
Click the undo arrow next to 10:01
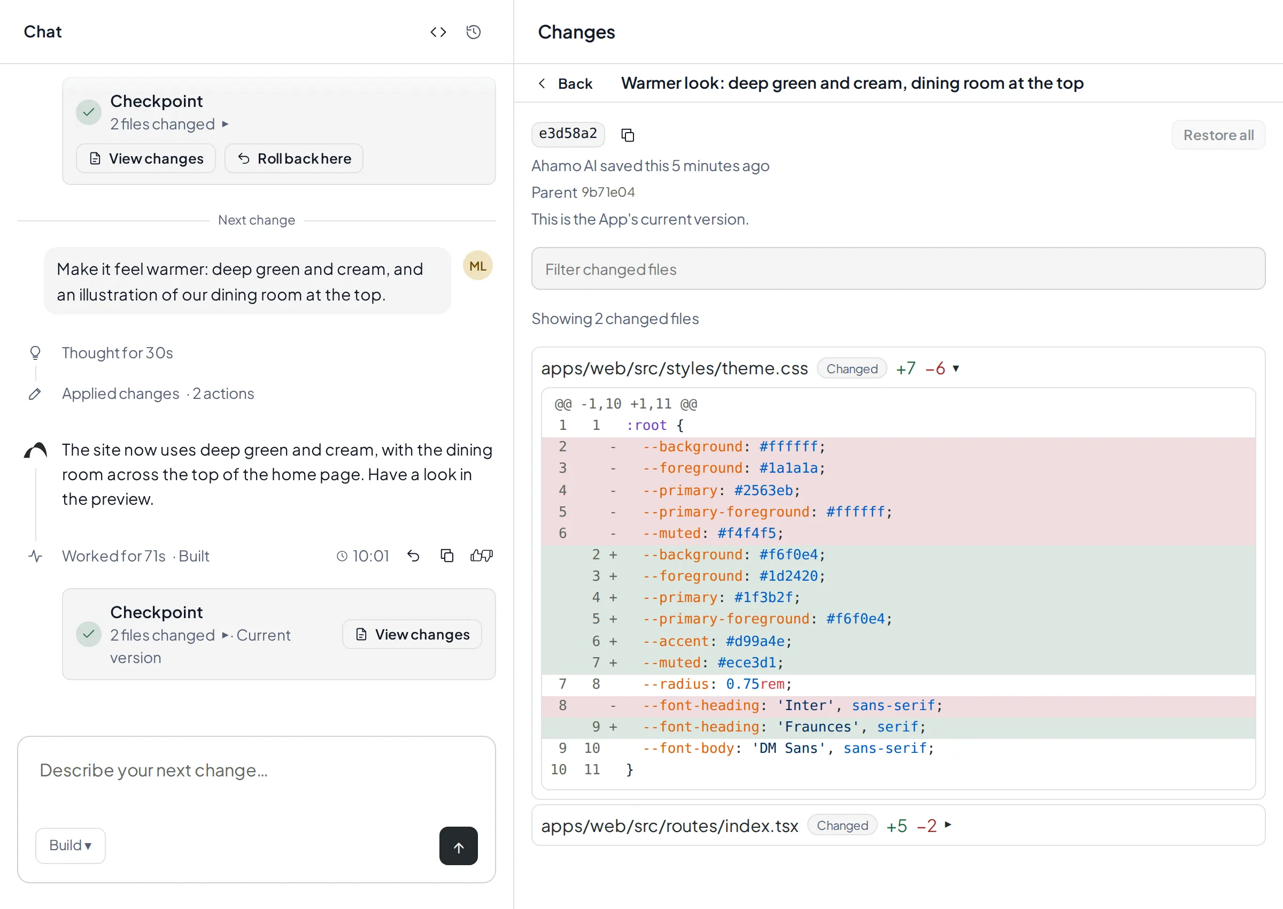pyautogui.click(x=413, y=556)
